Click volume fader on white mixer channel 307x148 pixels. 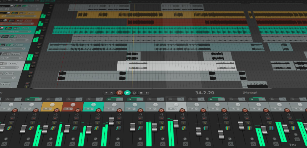[176, 124]
